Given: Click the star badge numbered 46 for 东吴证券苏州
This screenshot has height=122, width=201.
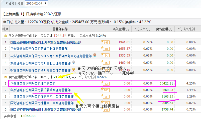Looking at the screenshot, I should click(x=106, y=62).
